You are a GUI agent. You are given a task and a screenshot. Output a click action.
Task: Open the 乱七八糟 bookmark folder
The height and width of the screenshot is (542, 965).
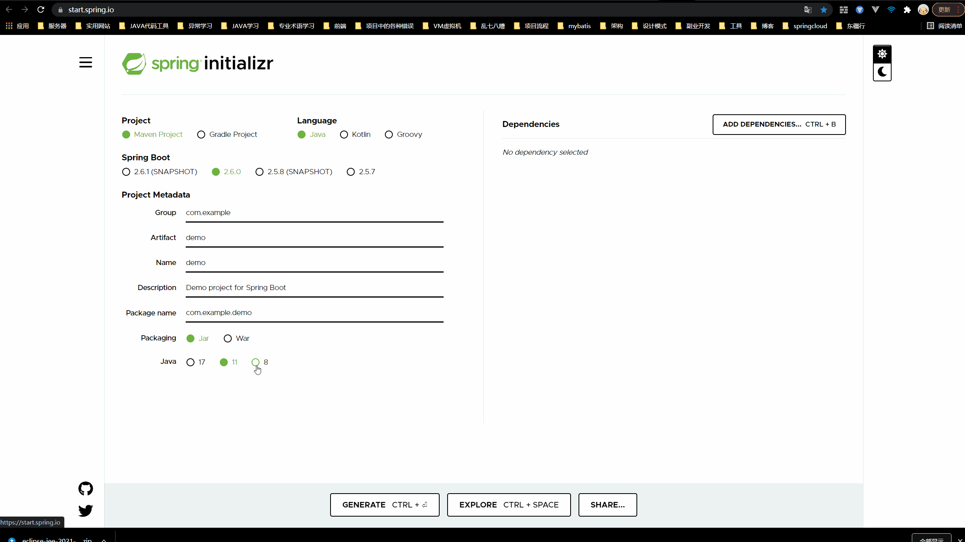[487, 26]
